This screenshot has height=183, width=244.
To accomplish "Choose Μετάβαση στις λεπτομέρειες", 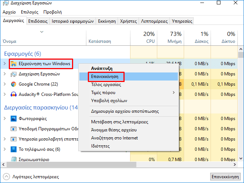I will click(129, 122).
